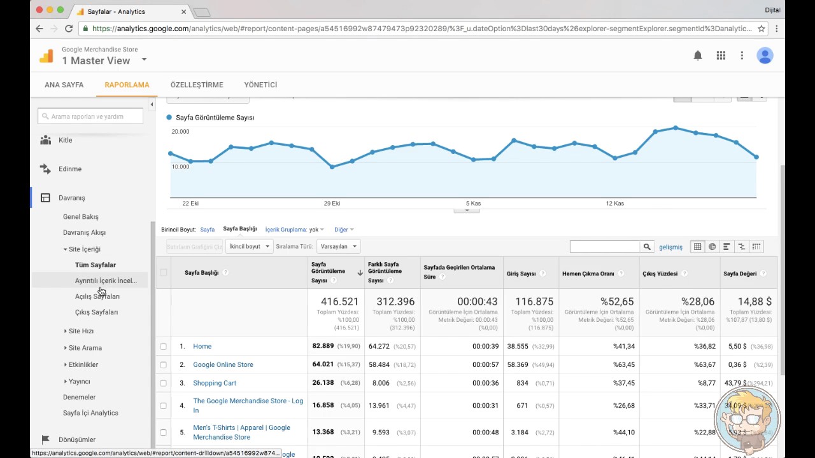815x458 pixels.
Task: Open Sayfa İçi Analytics item
Action: click(90, 413)
